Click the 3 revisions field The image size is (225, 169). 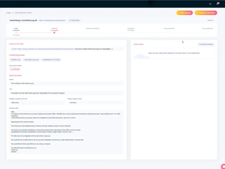point(96,103)
